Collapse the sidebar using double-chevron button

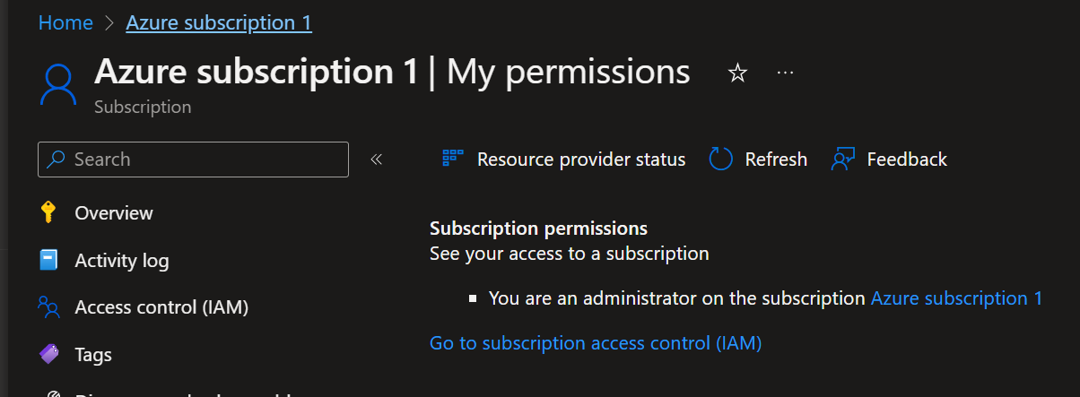pos(377,160)
